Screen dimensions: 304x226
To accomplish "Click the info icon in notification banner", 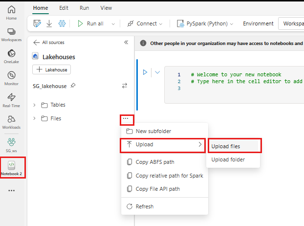I will [x=143, y=43].
